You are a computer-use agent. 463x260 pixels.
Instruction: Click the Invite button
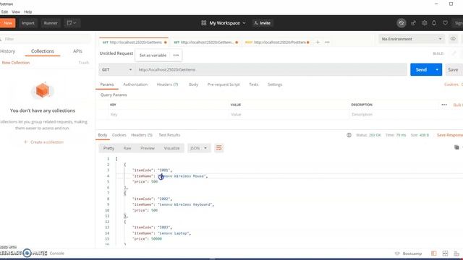point(262,23)
